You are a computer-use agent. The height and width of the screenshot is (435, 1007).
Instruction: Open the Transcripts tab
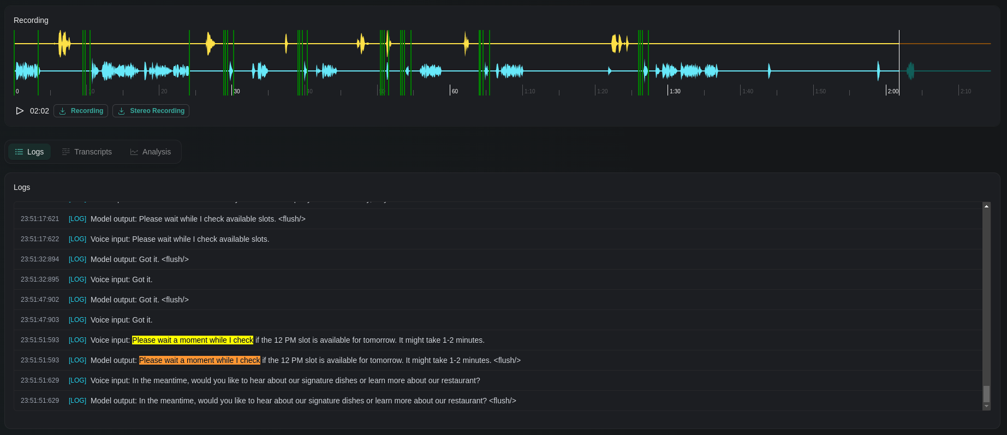(x=87, y=152)
